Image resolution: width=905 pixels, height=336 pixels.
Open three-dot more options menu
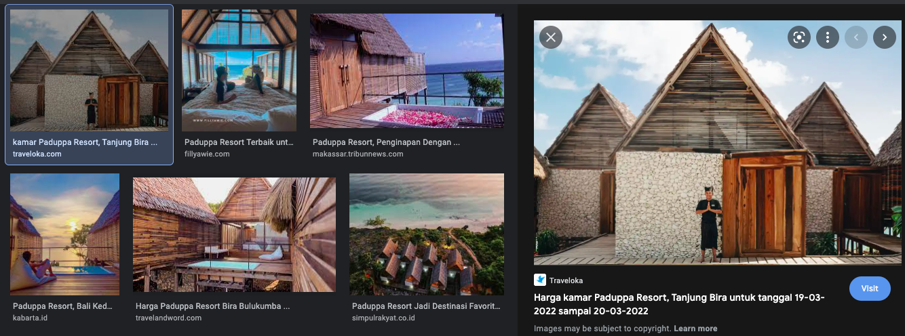click(828, 37)
